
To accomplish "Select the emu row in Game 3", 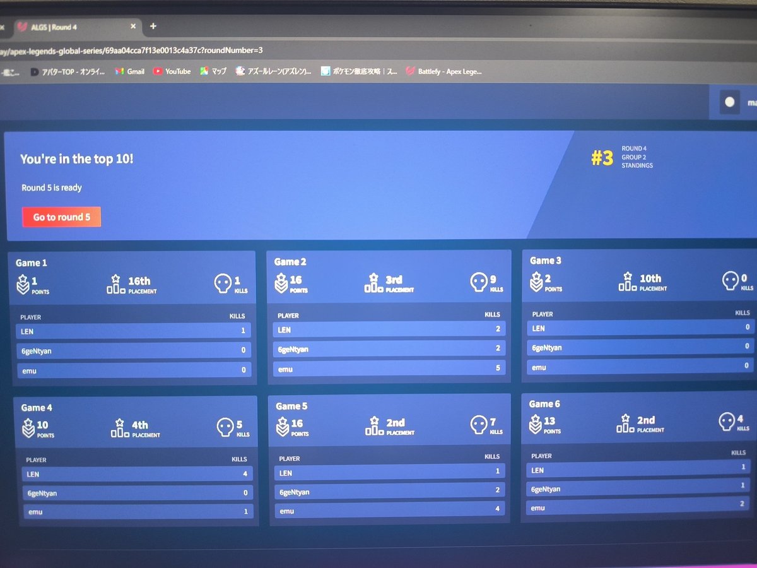I will coord(641,367).
